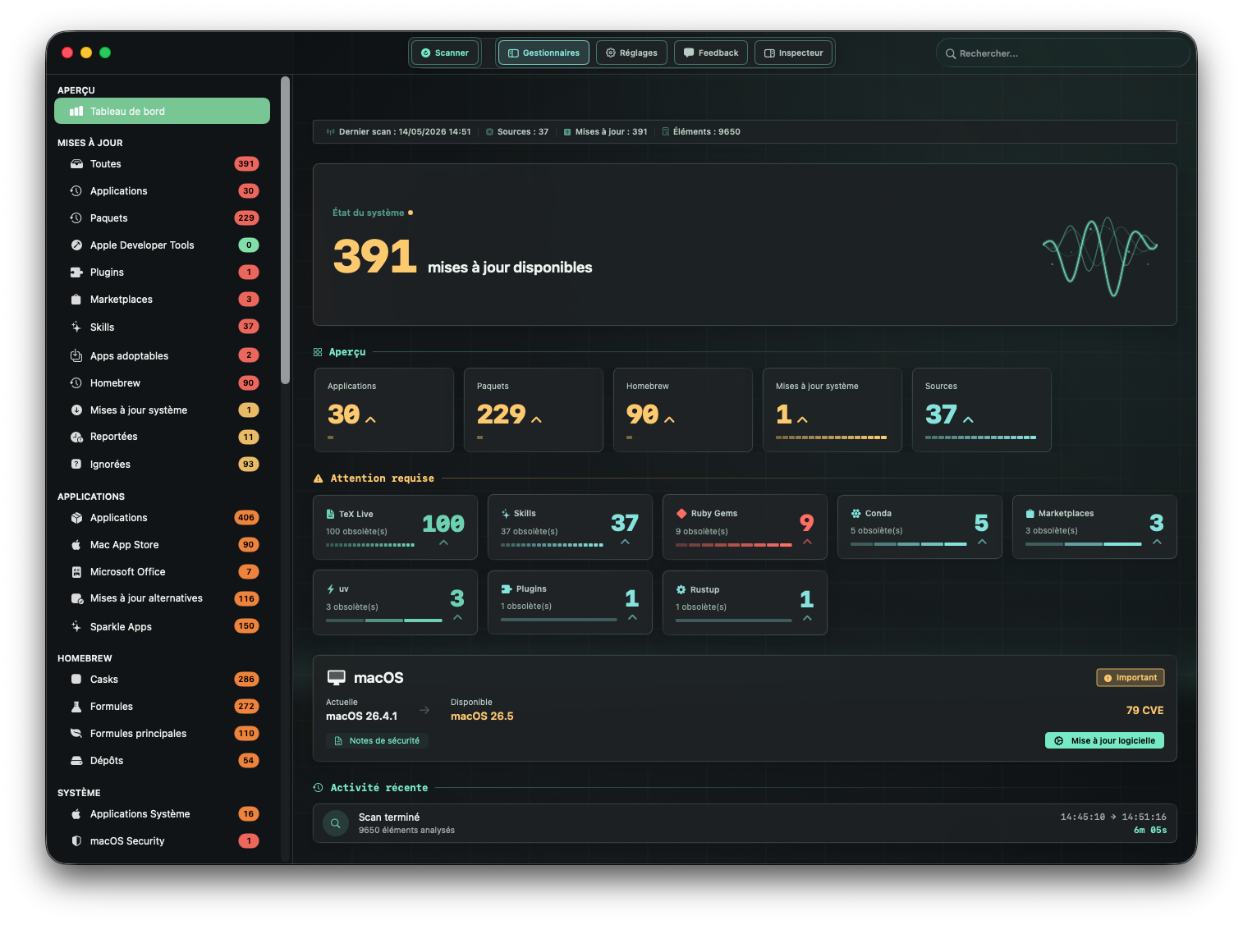Open Notes de sécurité link
The image size is (1243, 925).
[x=377, y=740]
